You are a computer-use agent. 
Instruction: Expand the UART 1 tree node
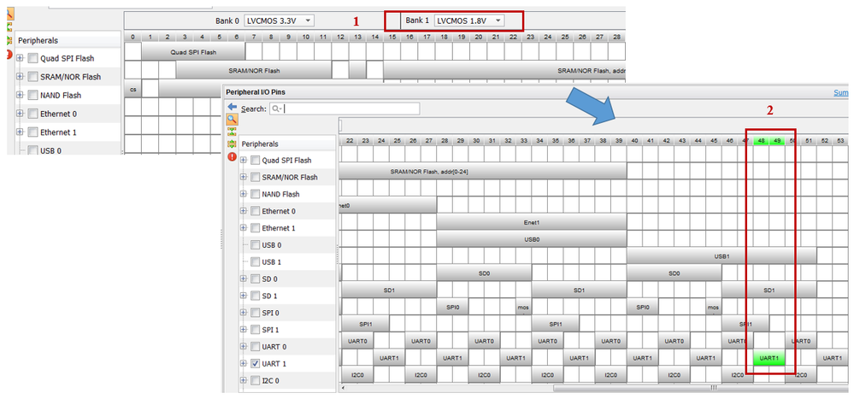click(x=244, y=364)
